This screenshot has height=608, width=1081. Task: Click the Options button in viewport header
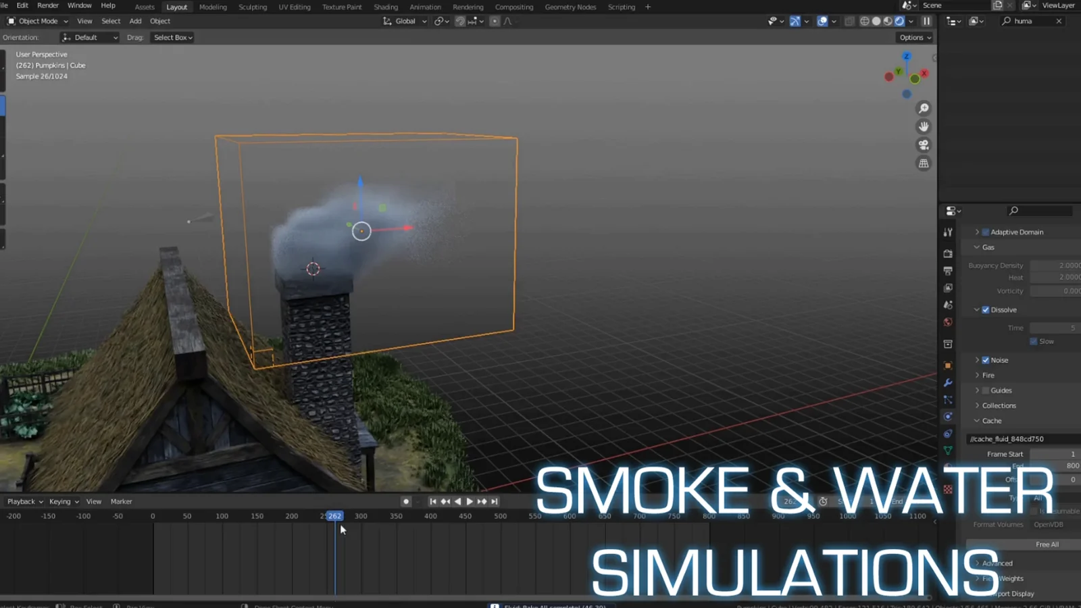(913, 37)
